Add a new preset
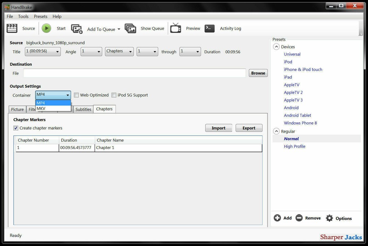 tap(283, 218)
